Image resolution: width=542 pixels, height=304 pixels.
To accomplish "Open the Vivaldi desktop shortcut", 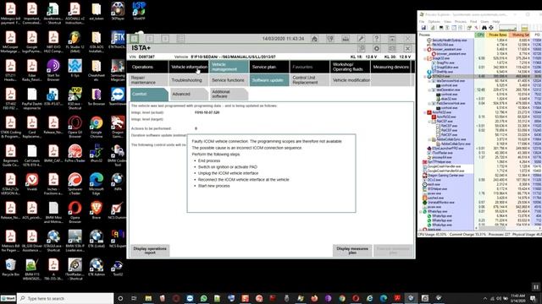I will coord(32,183).
